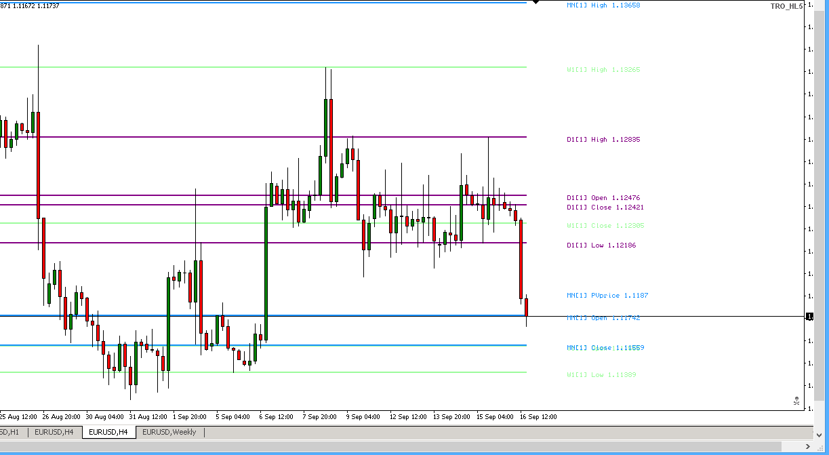Select the green weekly high line on chart
The image size is (829, 455).
(203, 67)
